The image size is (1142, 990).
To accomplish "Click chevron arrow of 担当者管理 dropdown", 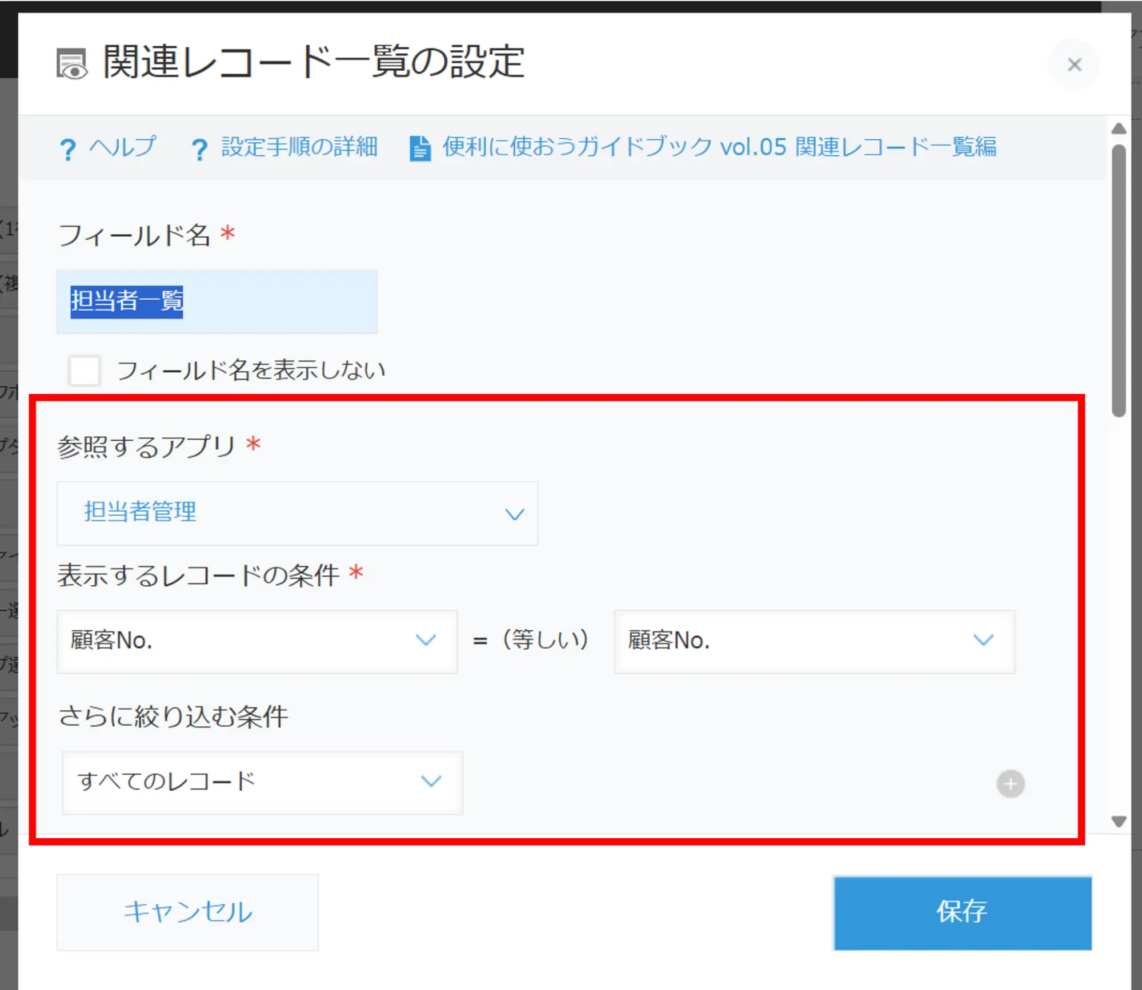I will tap(514, 514).
